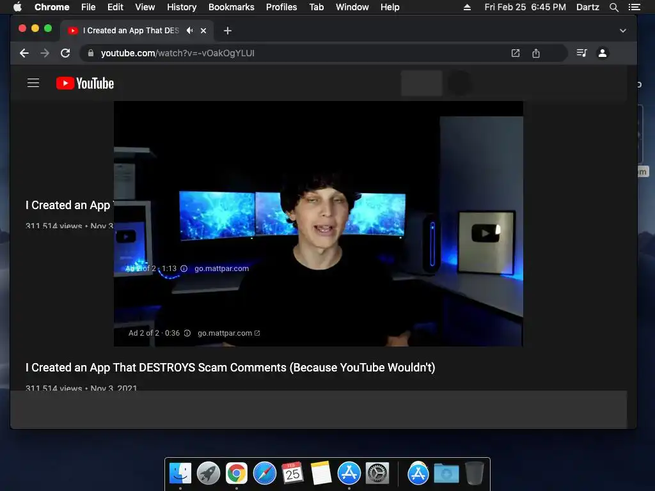
Task: Open the Window menu
Action: pyautogui.click(x=352, y=7)
